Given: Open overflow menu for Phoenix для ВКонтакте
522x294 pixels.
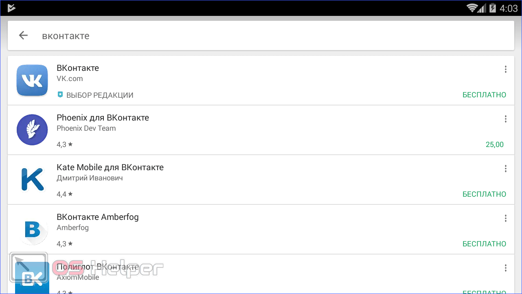Looking at the screenshot, I should [505, 119].
